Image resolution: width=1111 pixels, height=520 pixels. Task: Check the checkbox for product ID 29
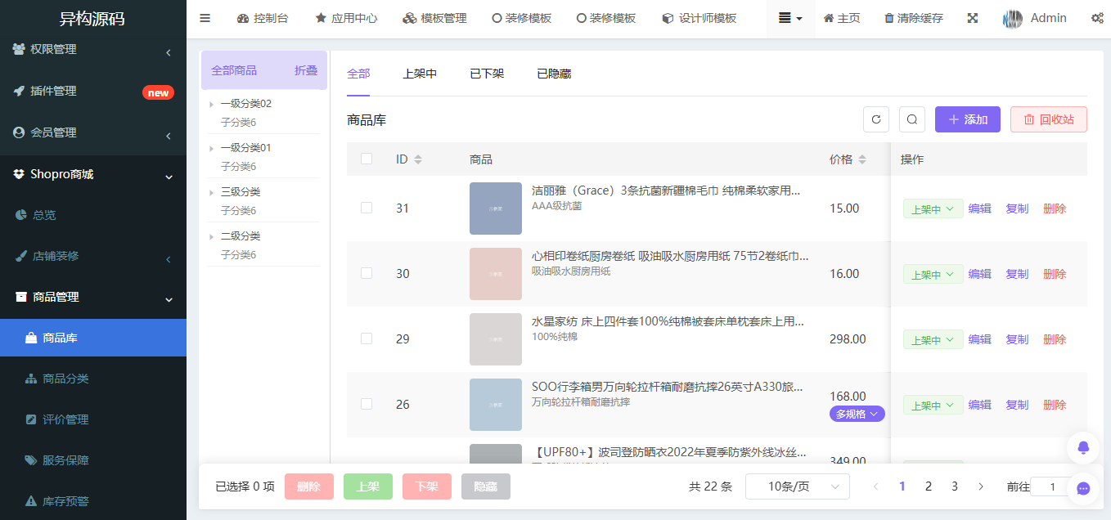pyautogui.click(x=367, y=338)
